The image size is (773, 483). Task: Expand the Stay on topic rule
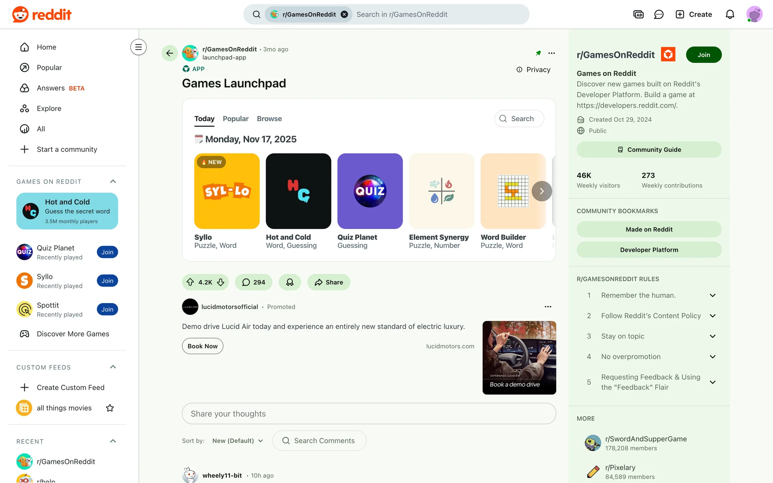point(712,336)
